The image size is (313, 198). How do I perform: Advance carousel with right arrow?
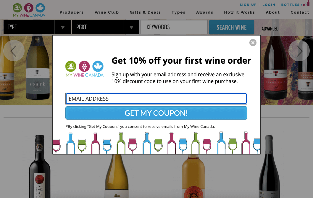[299, 51]
